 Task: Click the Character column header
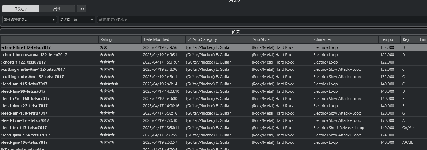pos(345,39)
